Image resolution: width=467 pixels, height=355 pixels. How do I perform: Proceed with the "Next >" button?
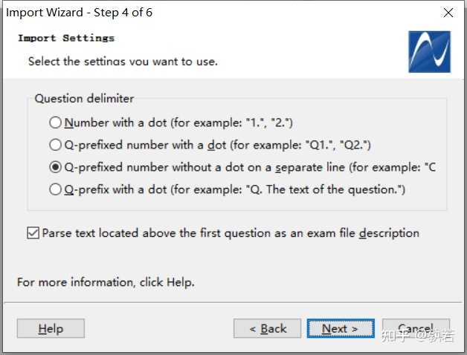340,328
